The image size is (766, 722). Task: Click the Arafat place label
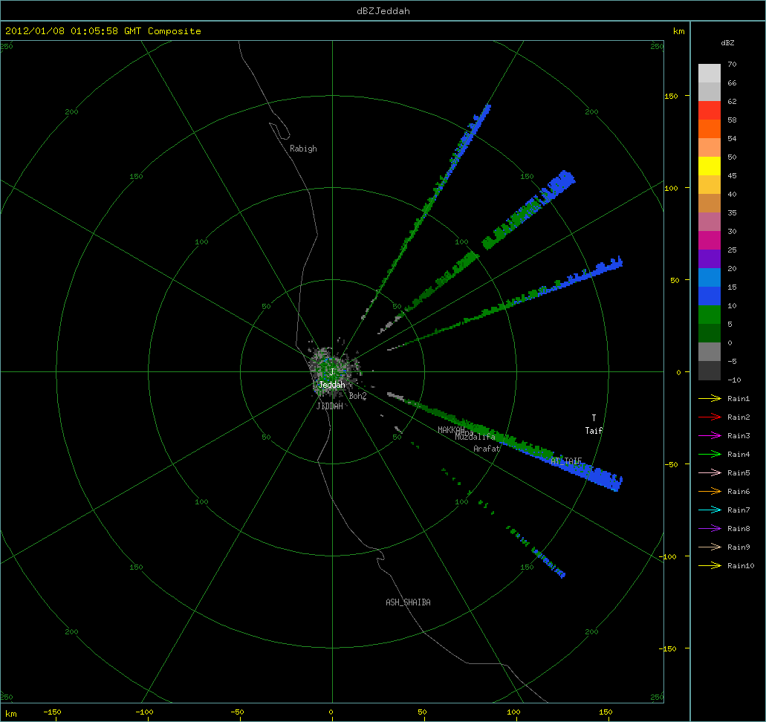(487, 449)
